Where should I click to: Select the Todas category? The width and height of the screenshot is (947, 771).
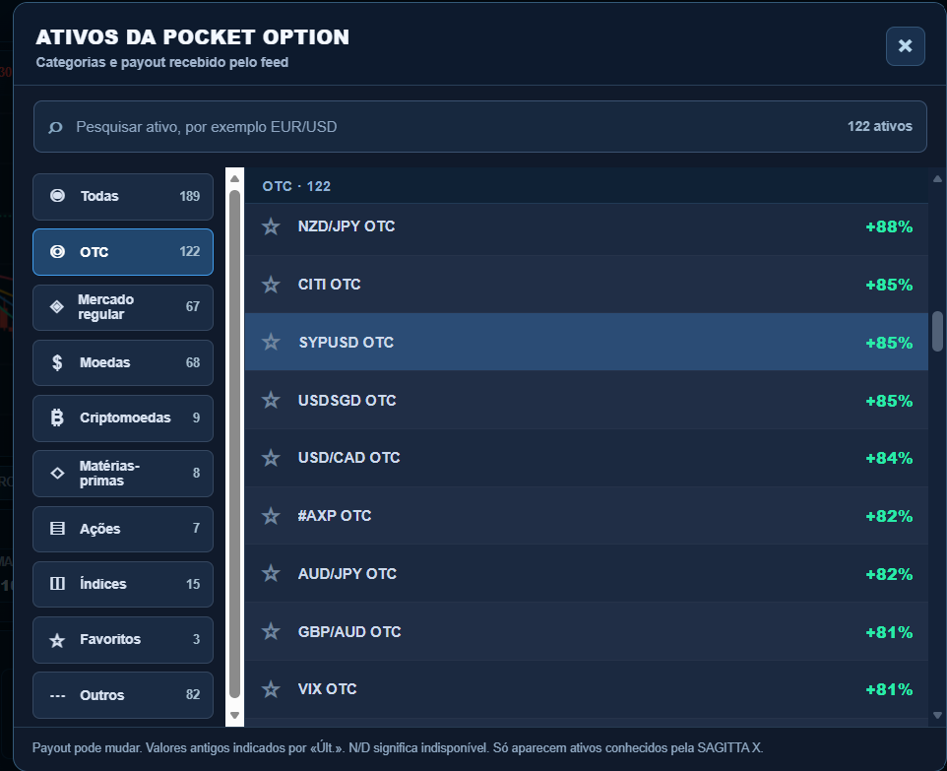coord(123,196)
